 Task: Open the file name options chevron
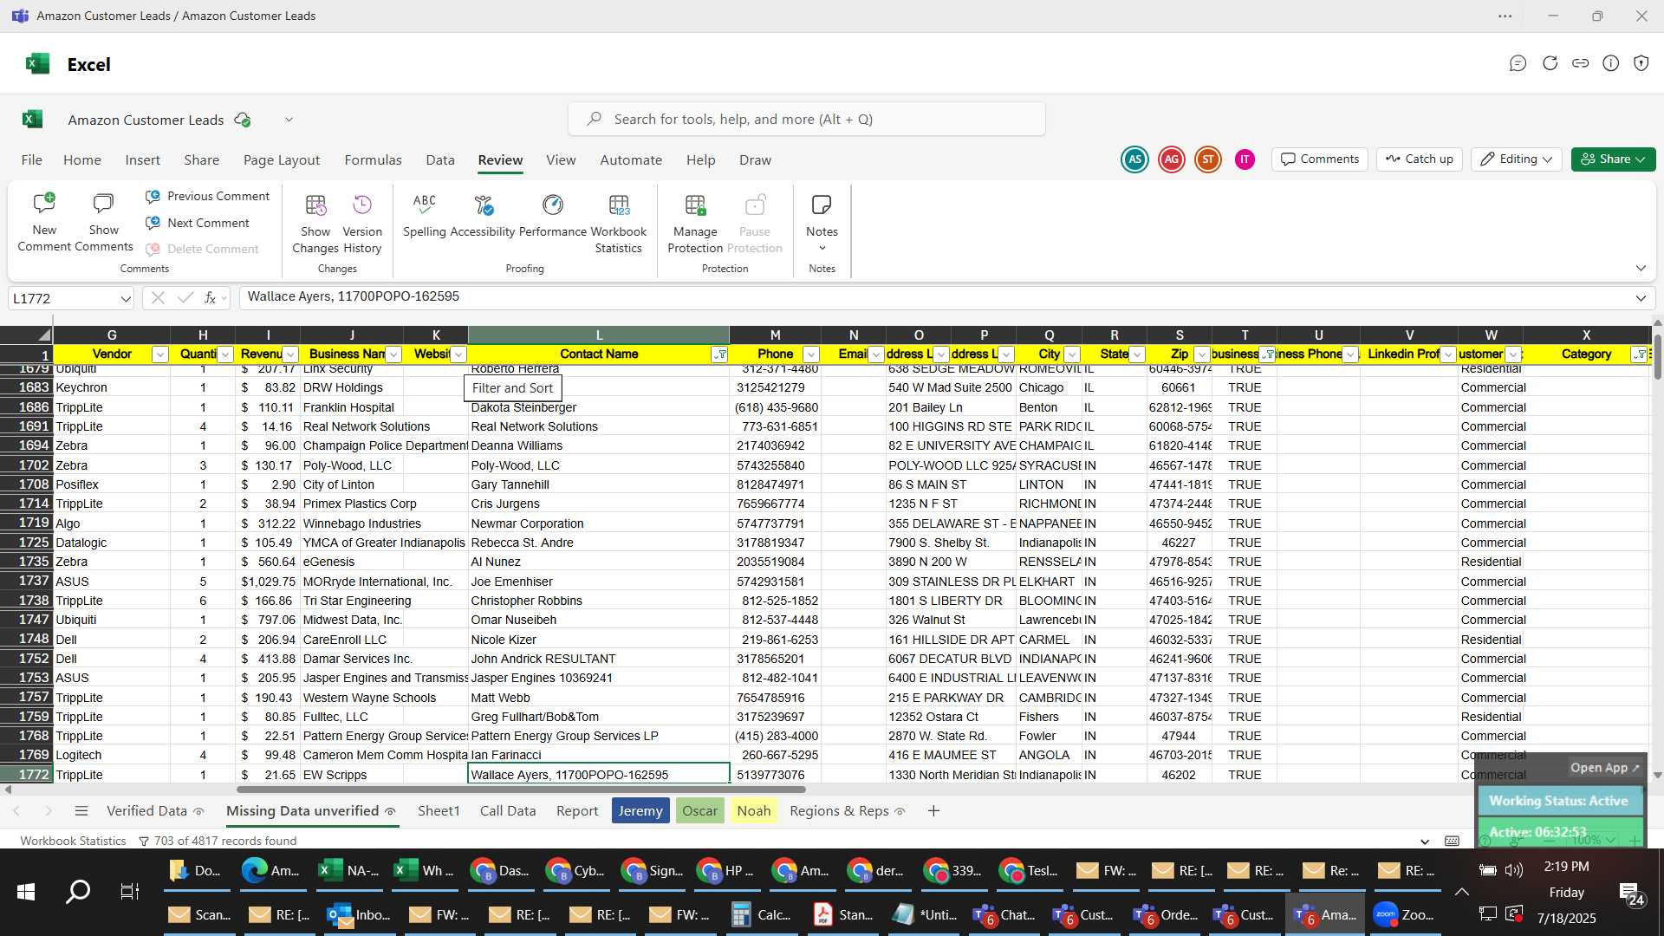(x=289, y=120)
